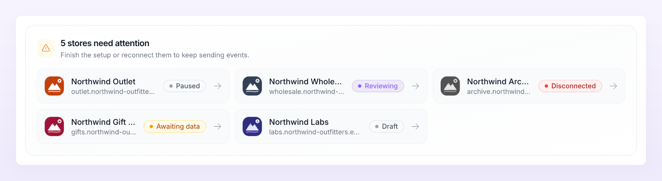662x181 pixels.
Task: Open Northwind Wholesale via its arrow icon
Action: (x=415, y=86)
